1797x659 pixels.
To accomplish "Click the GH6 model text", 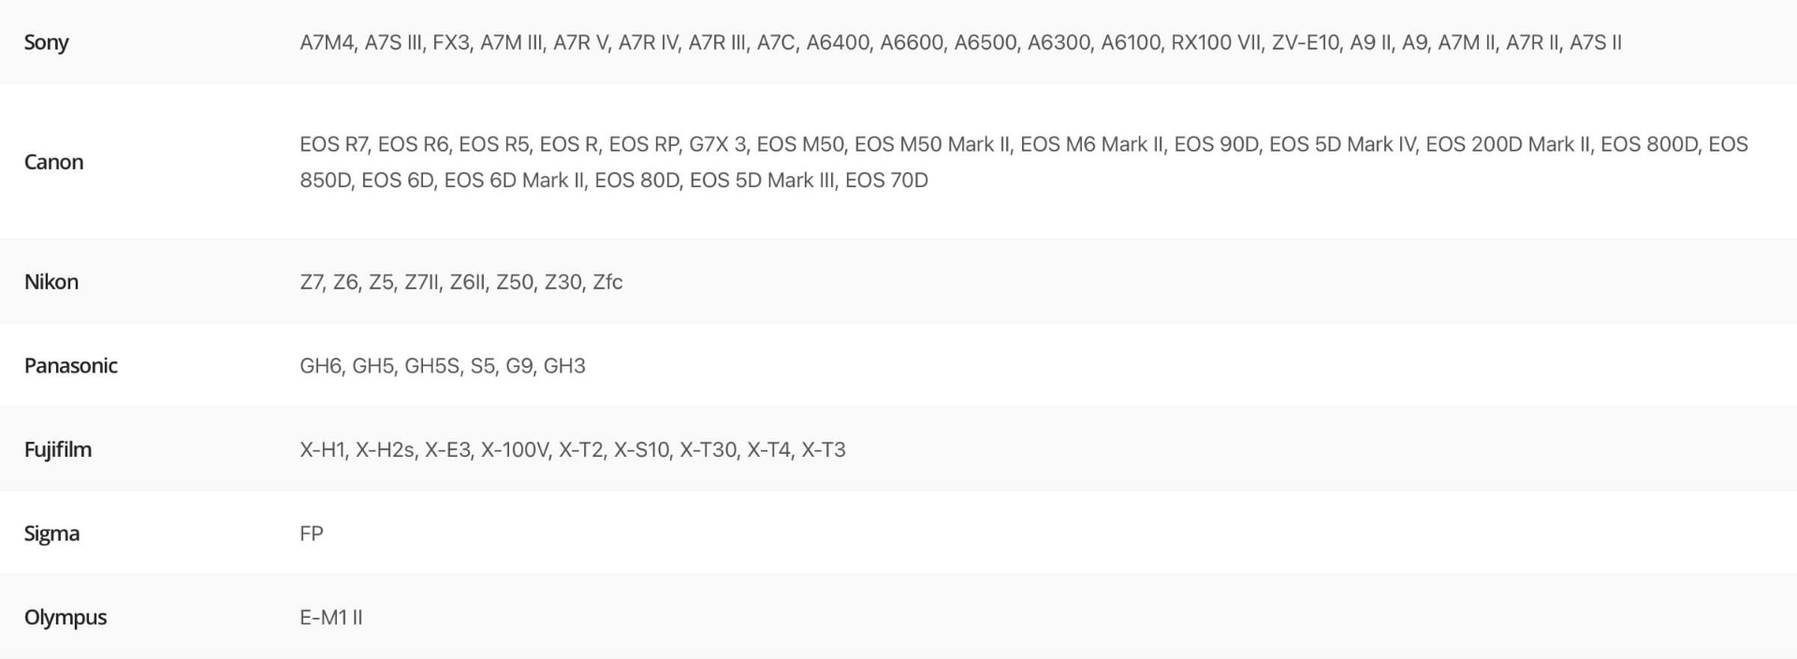I will [x=320, y=365].
